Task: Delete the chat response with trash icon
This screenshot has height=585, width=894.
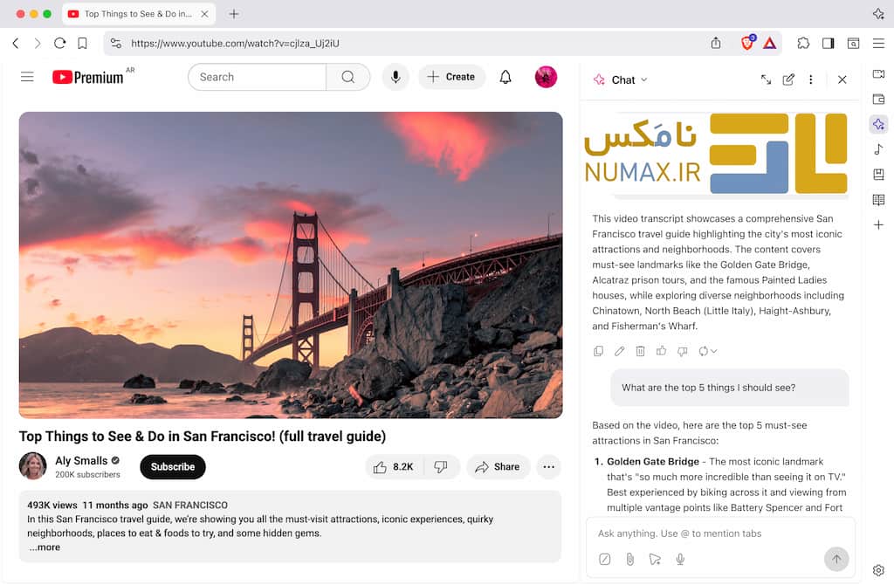Action: pos(640,351)
